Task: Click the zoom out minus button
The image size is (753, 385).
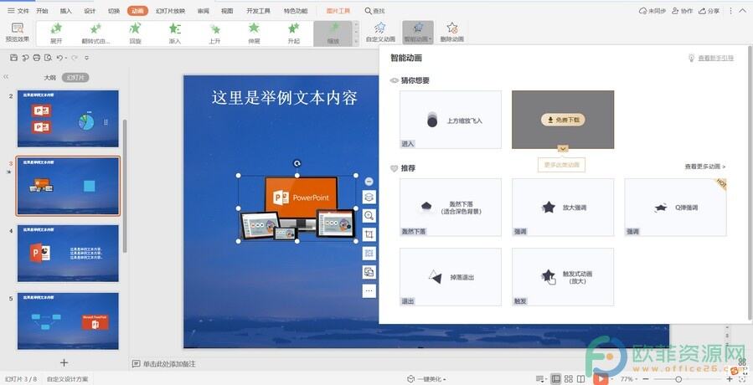Action: click(x=645, y=379)
